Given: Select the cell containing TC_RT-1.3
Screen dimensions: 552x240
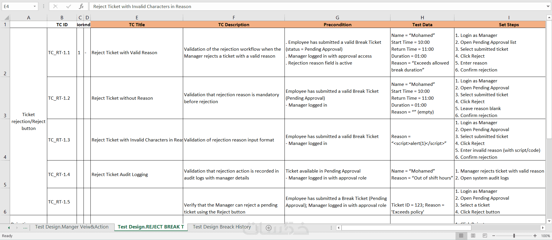Looking at the screenshot, I should 62,140.
